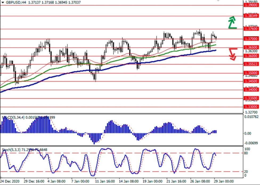Click the 1.37600 price level label
Image resolution: width=260 pixels, height=185 pixels.
251,29
